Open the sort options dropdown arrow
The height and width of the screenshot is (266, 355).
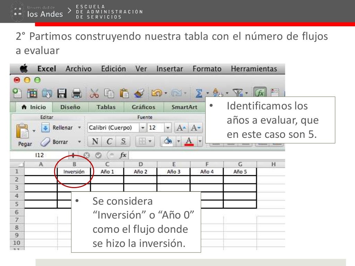227,93
